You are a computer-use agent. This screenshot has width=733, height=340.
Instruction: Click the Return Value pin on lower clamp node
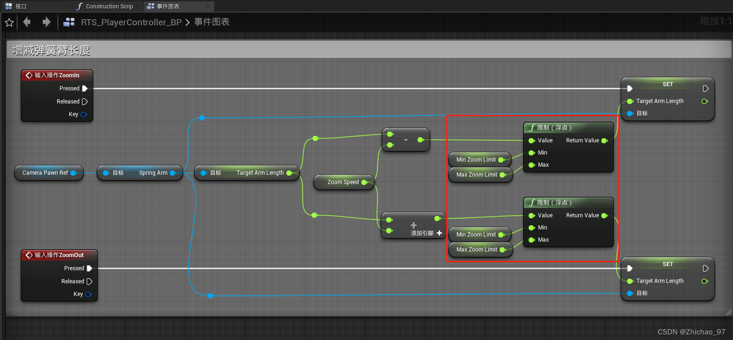(x=605, y=215)
